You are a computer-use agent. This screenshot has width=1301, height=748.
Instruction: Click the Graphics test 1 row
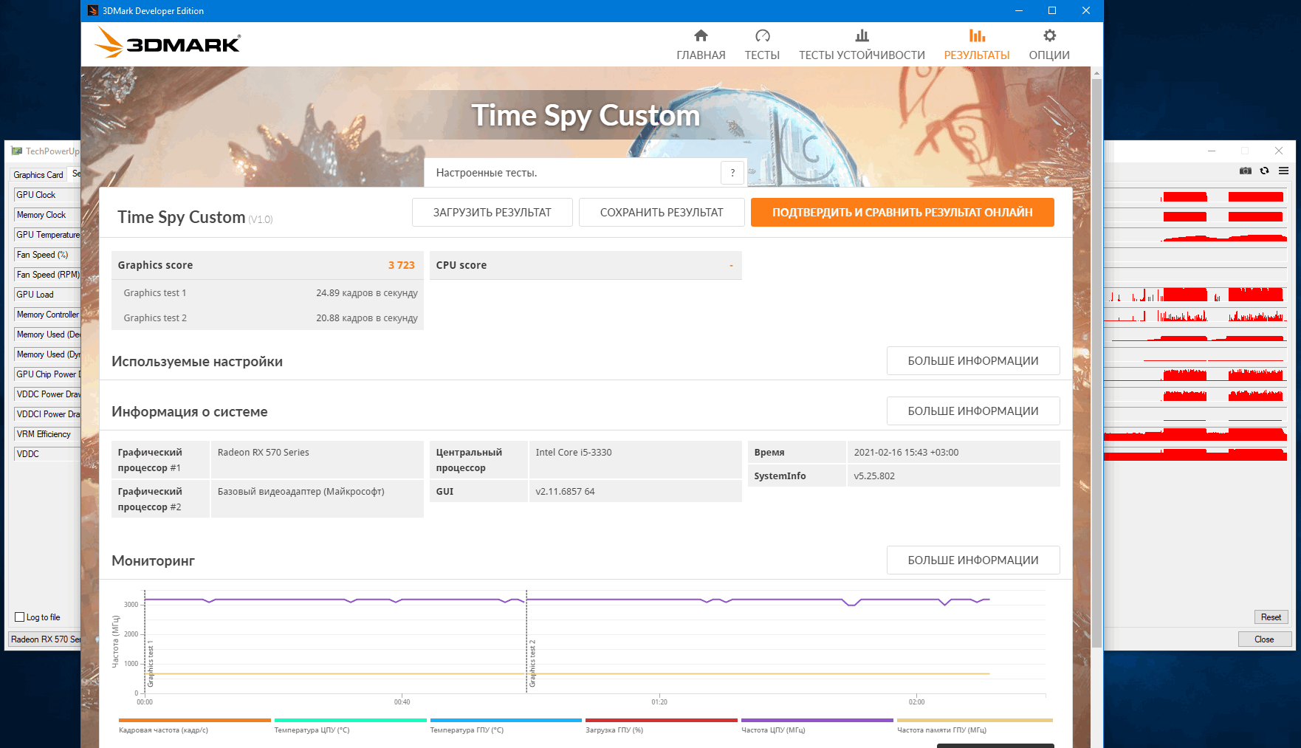point(267,293)
